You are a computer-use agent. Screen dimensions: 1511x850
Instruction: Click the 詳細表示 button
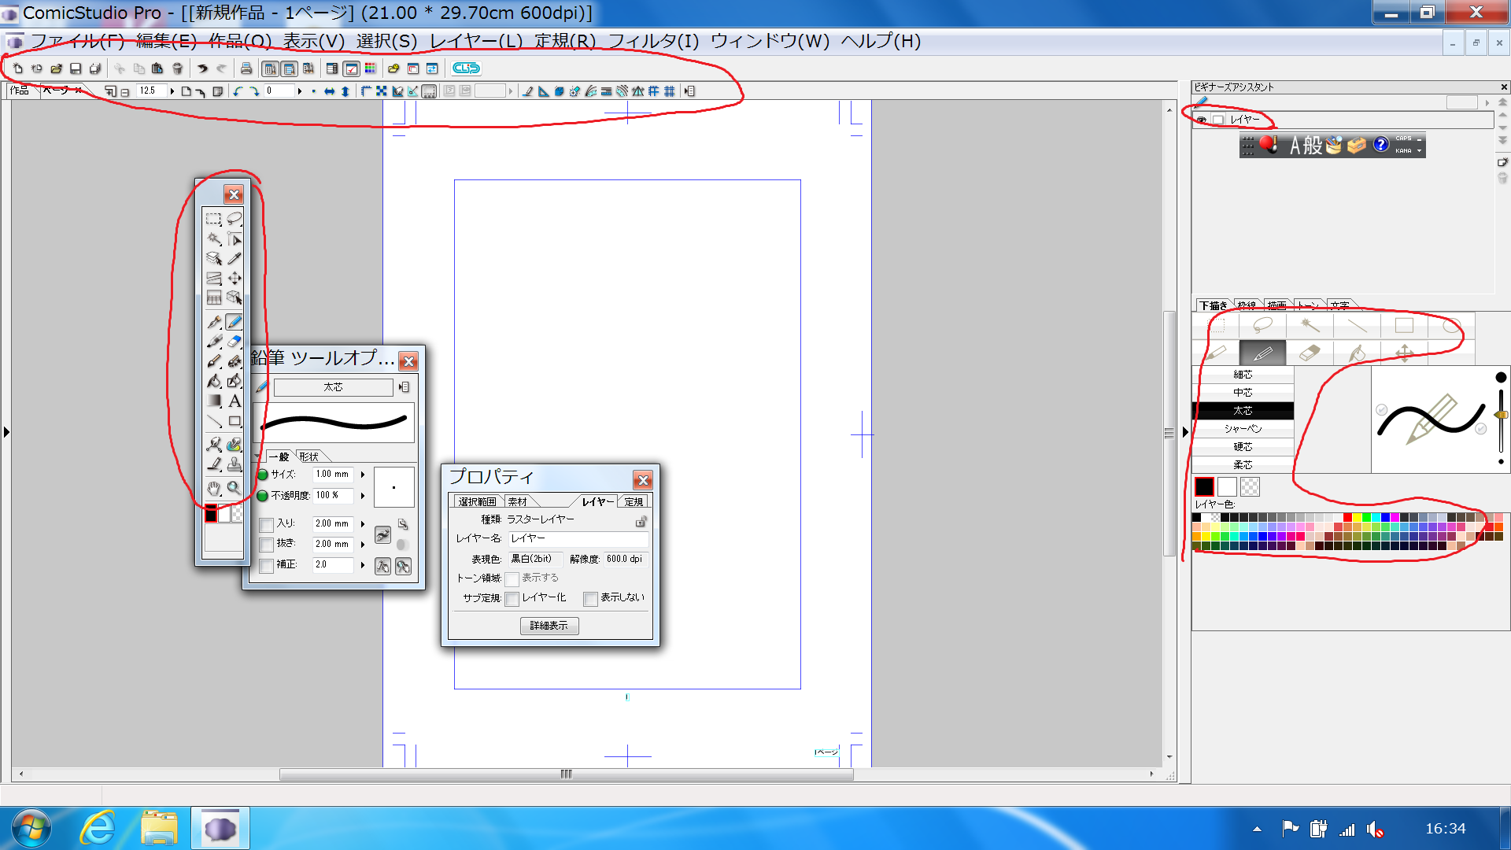549,626
